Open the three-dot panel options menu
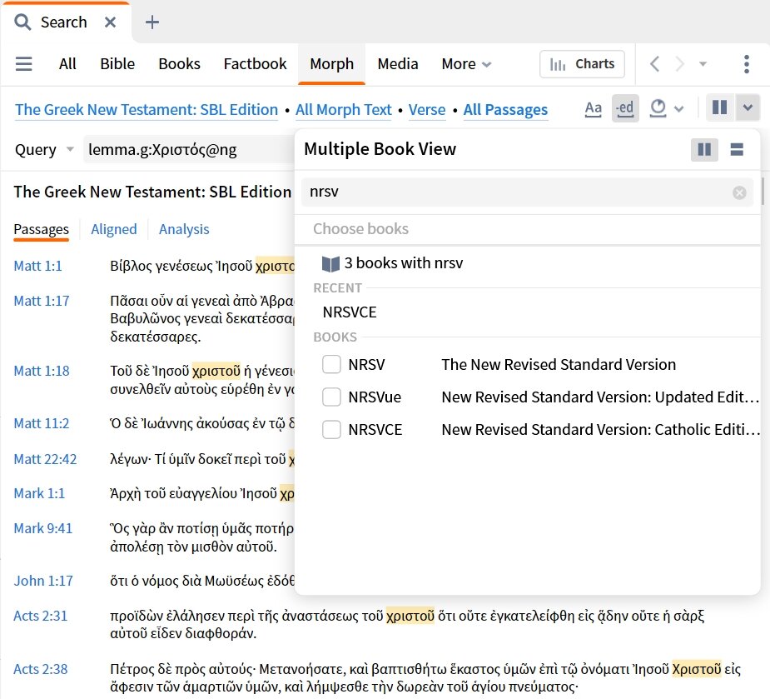Image resolution: width=770 pixels, height=699 pixels. (747, 64)
